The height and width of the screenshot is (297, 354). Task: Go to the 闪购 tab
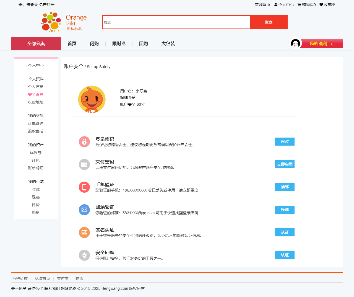(94, 44)
